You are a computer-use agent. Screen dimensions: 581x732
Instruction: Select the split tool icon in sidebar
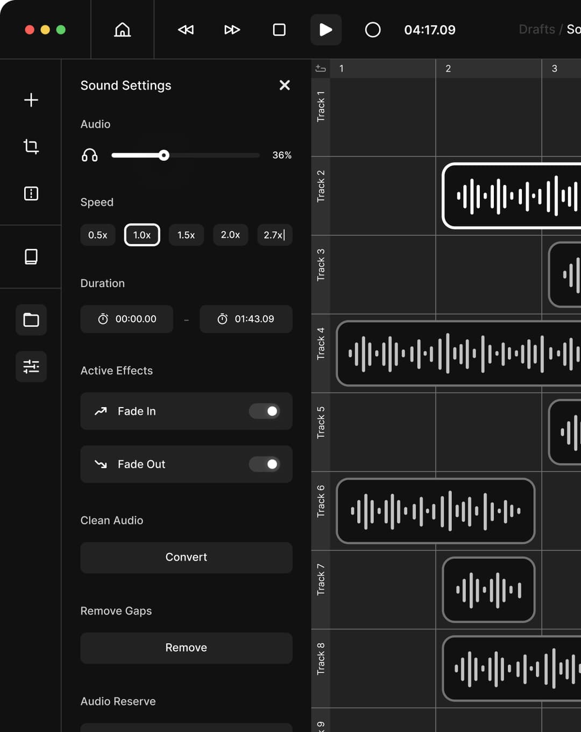31,194
